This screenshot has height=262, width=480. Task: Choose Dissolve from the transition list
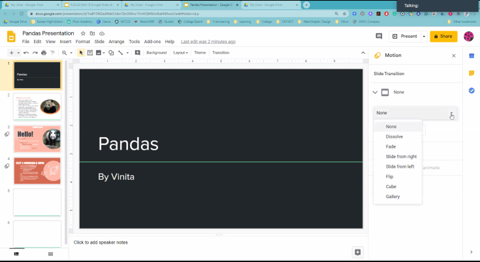[x=394, y=137]
